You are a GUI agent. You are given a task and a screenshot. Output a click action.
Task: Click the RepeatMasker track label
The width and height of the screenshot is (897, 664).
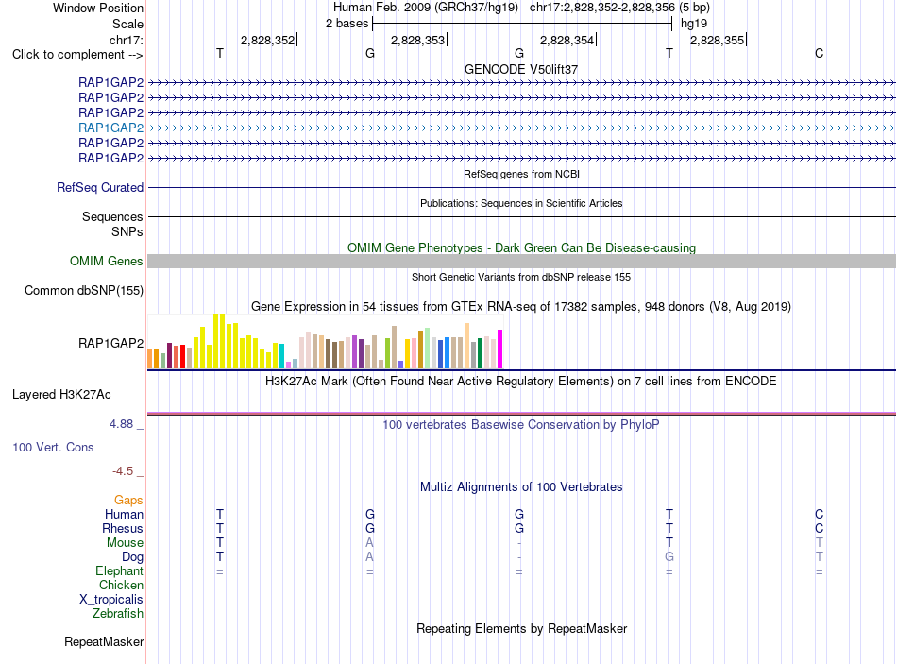click(104, 641)
